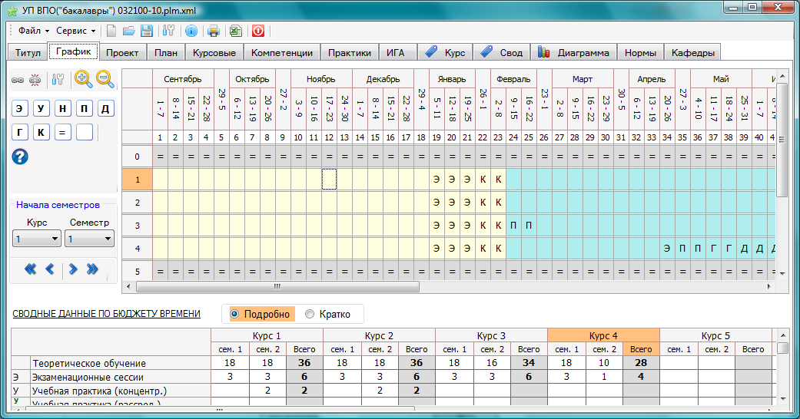800x419 pixels.
Task: Select the У symbol button
Action: click(x=41, y=108)
